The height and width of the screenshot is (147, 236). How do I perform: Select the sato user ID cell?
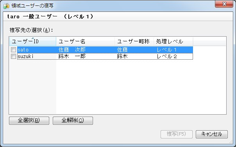pos(23,50)
